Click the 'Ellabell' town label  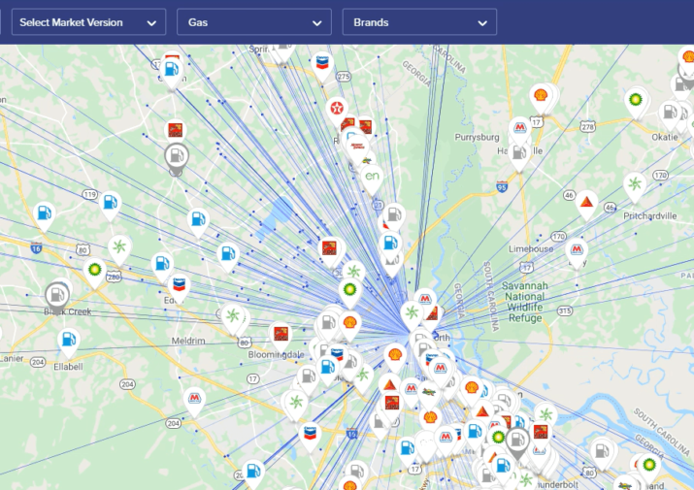click(x=68, y=367)
